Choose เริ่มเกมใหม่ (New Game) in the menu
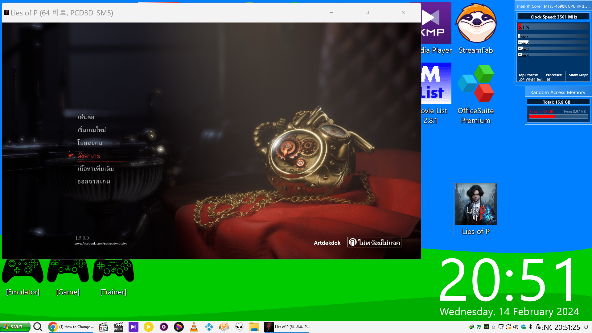 [92, 130]
